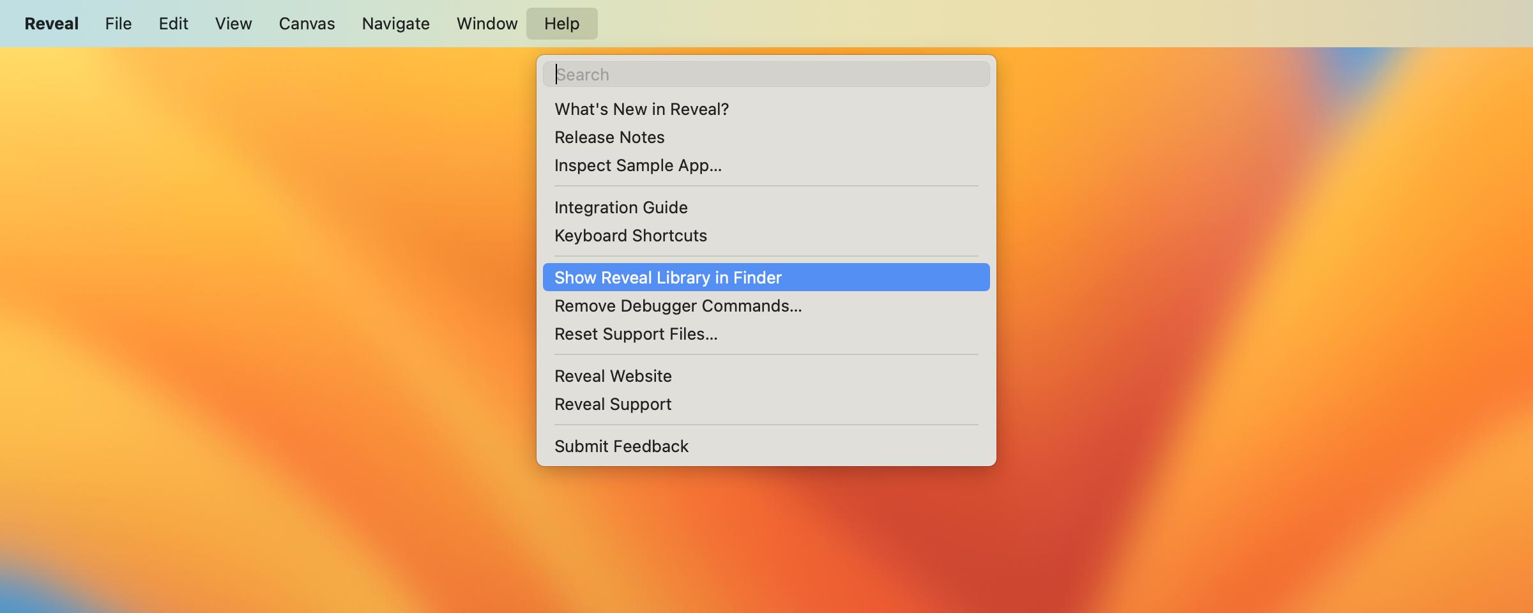
Task: Open Release Notes from Help menu
Action: coord(766,137)
